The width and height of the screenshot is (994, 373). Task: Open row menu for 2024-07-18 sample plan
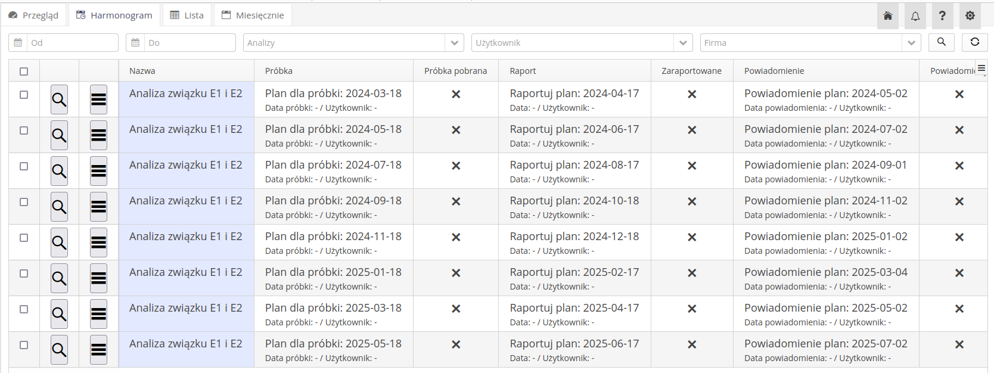pos(98,171)
